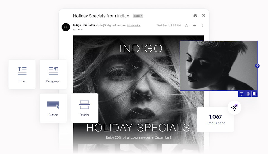Open email in new window icon
268x154 pixels.
(203, 16)
